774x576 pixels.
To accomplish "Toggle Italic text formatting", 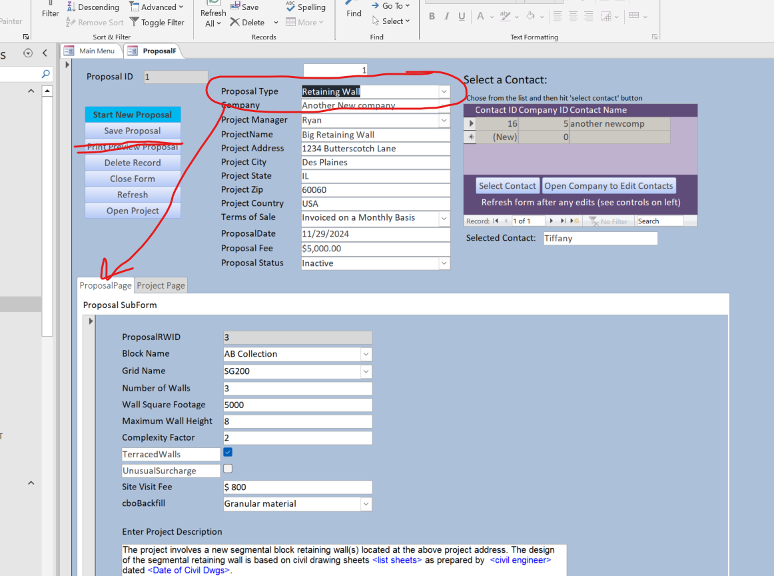I will pyautogui.click(x=447, y=16).
